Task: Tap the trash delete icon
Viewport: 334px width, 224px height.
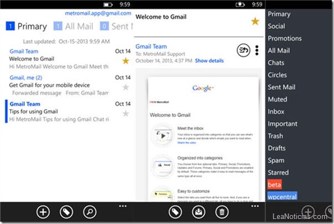Action: click(x=222, y=212)
